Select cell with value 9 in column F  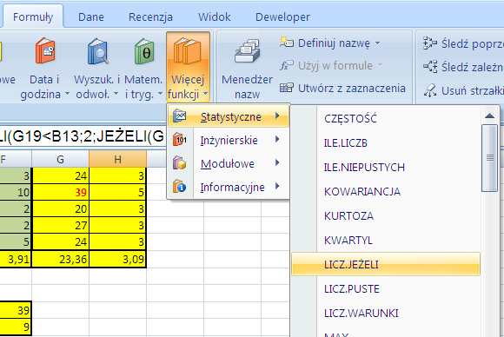(x=16, y=327)
